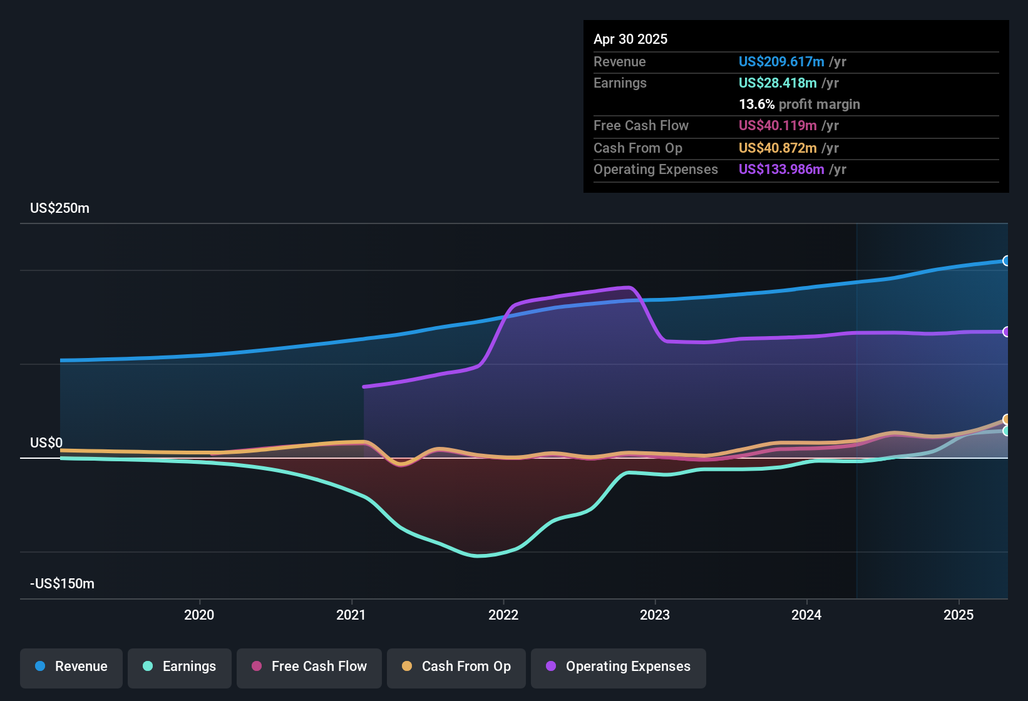The height and width of the screenshot is (701, 1028).
Task: Click the 2021 x-axis label
Action: 351,615
